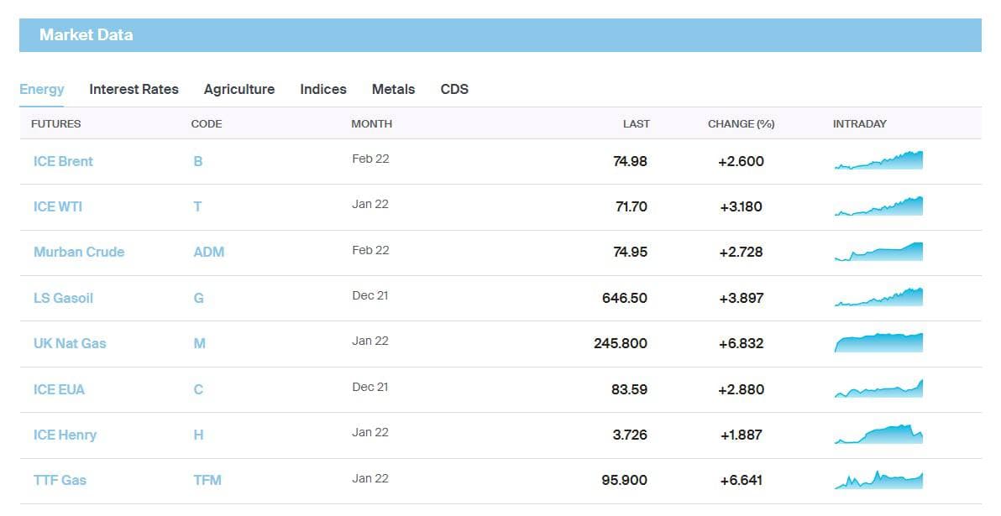
Task: Click the TFM code link
Action: pos(207,480)
